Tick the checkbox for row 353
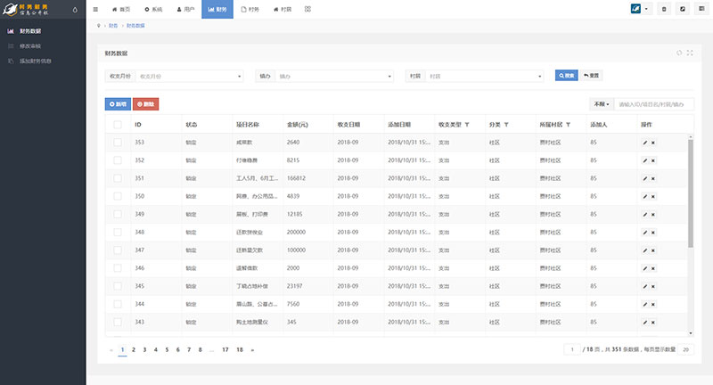The height and width of the screenshot is (385, 713). pos(118,143)
